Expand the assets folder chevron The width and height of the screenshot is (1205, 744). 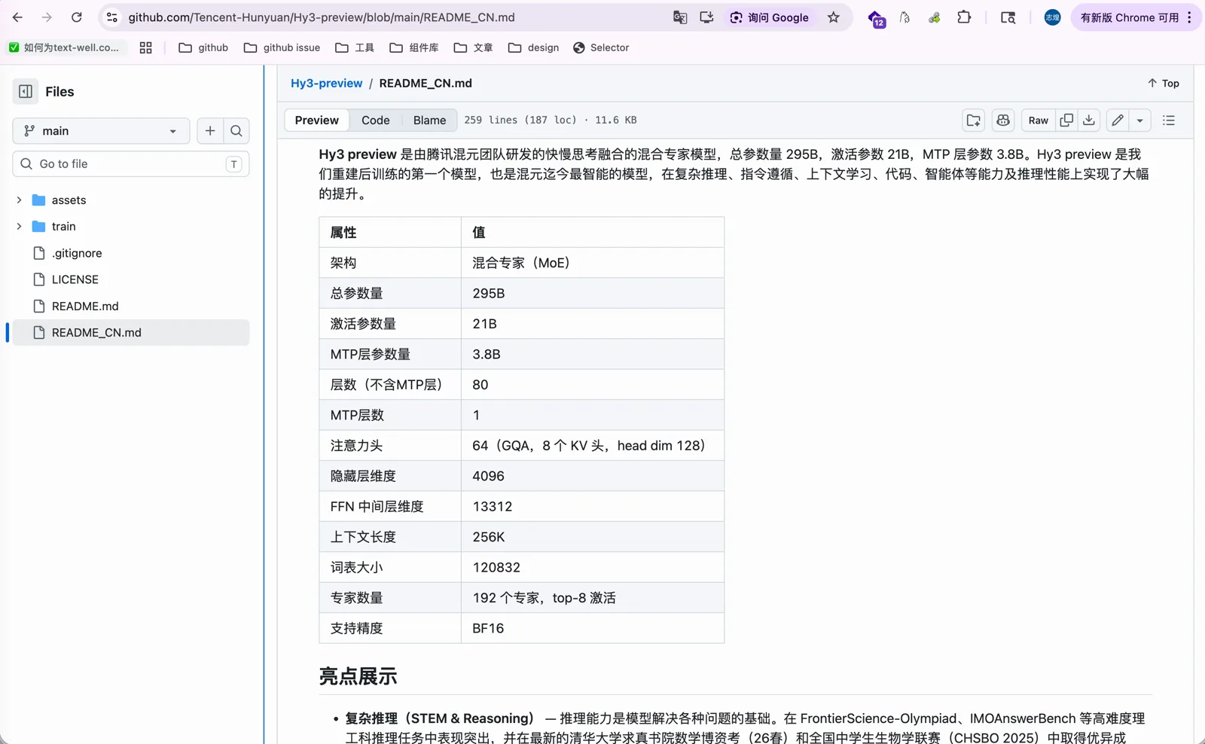pyautogui.click(x=19, y=200)
